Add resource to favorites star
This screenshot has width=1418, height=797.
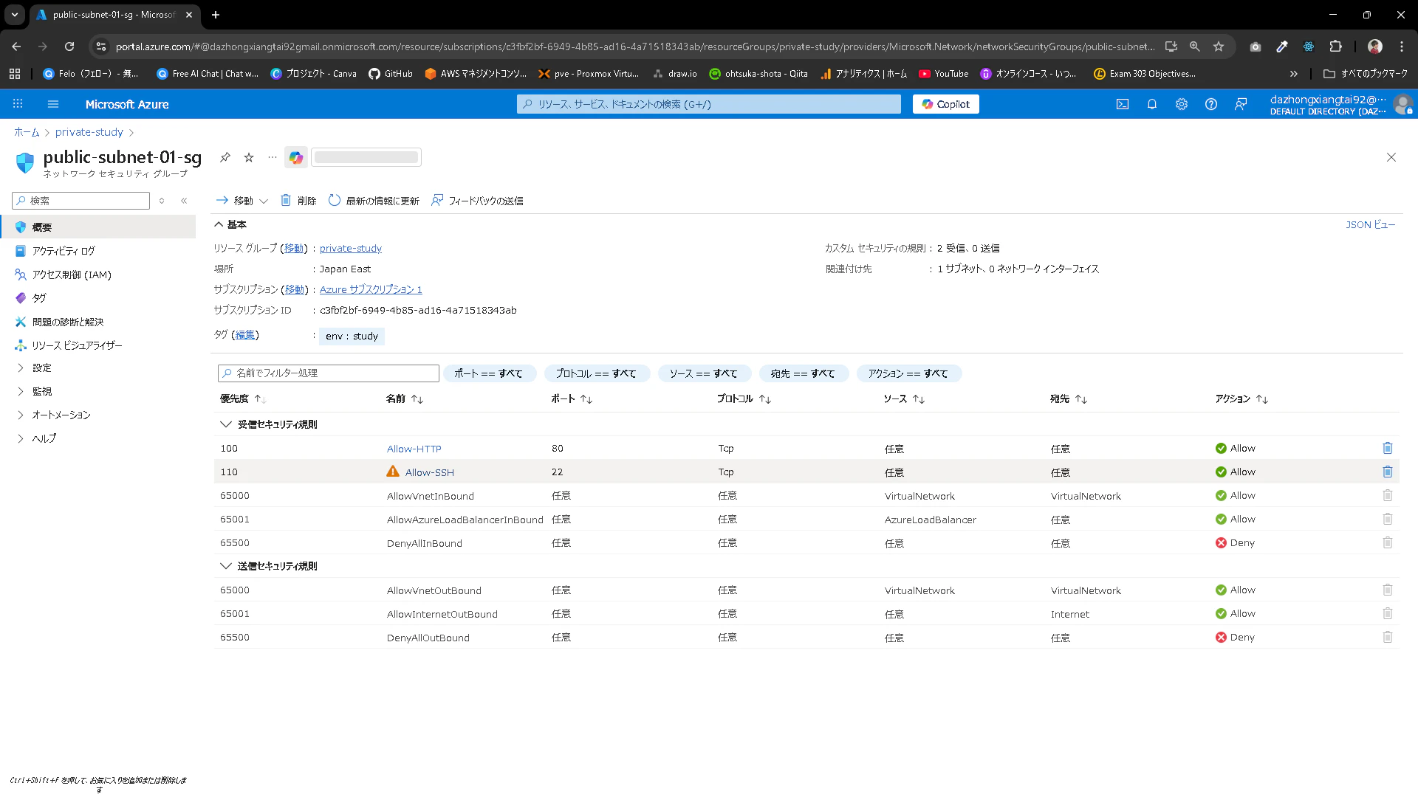249,157
